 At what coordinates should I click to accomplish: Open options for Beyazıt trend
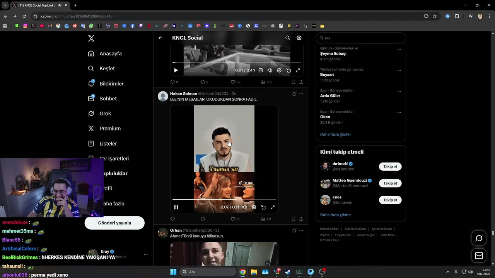pyautogui.click(x=399, y=71)
